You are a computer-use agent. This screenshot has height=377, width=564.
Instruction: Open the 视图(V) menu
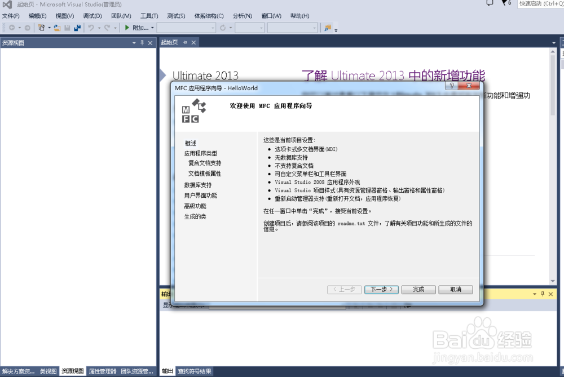65,16
